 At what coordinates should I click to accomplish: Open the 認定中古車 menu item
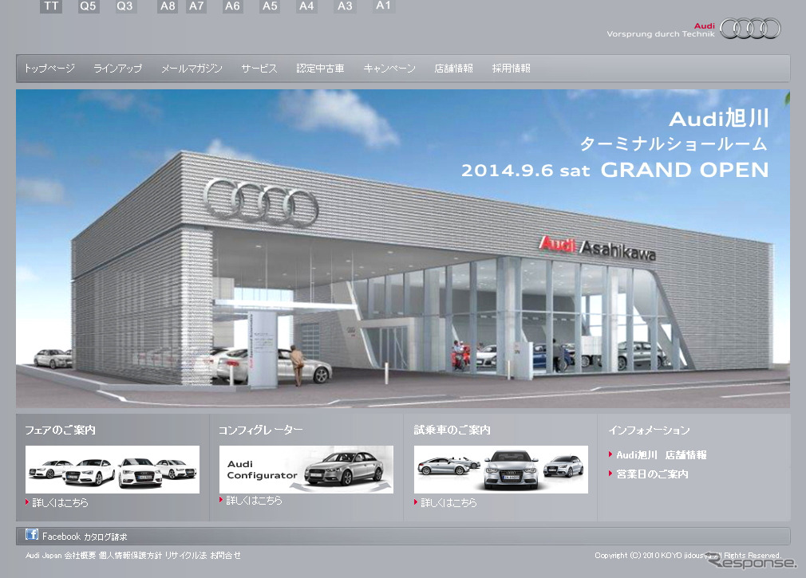pyautogui.click(x=321, y=69)
